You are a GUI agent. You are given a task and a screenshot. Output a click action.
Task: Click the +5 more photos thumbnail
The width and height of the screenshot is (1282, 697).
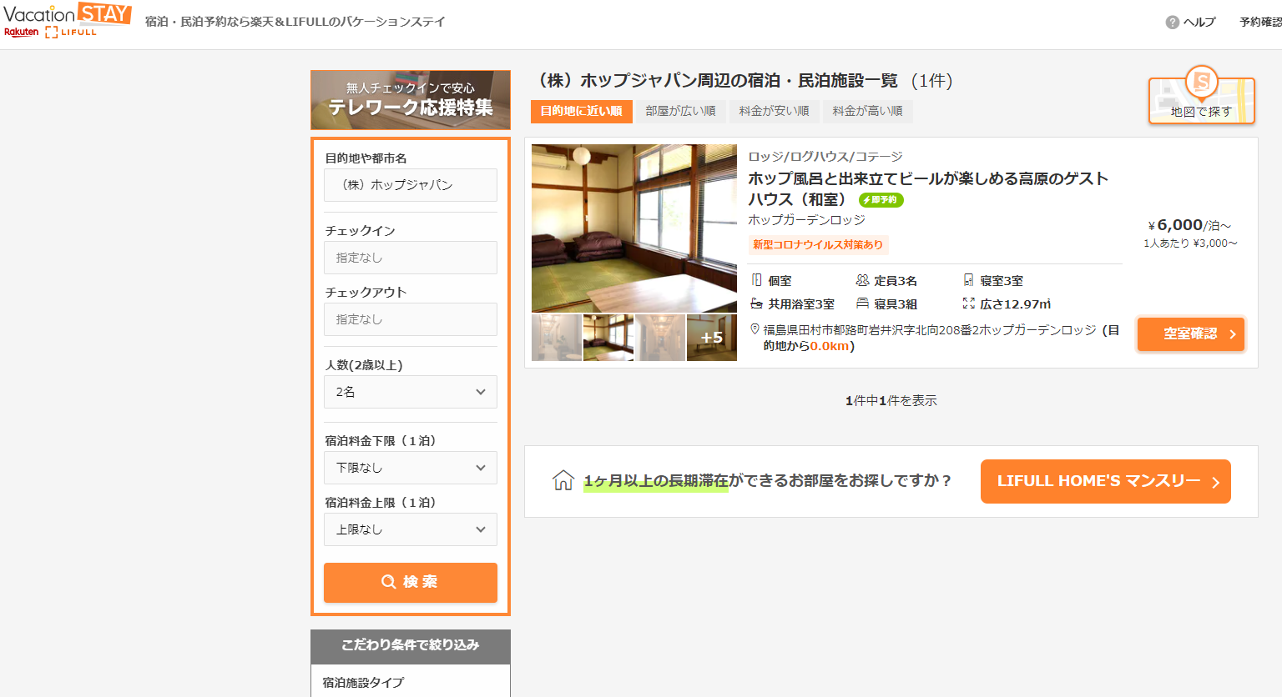[712, 338]
